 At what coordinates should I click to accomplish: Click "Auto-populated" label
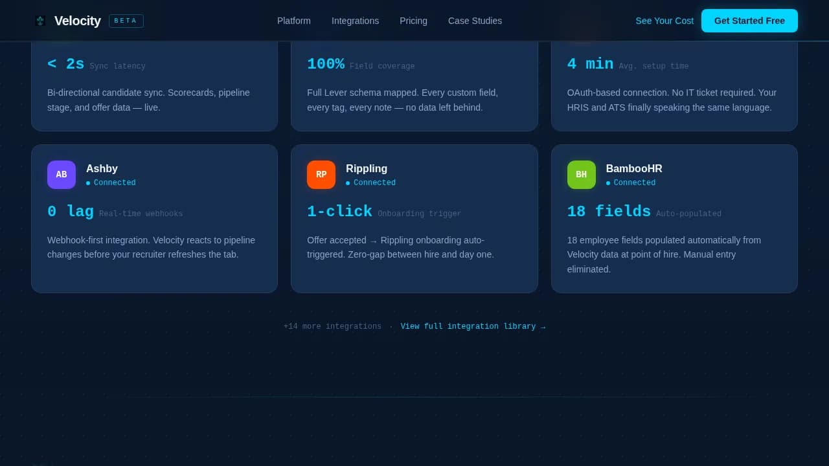[x=688, y=214]
